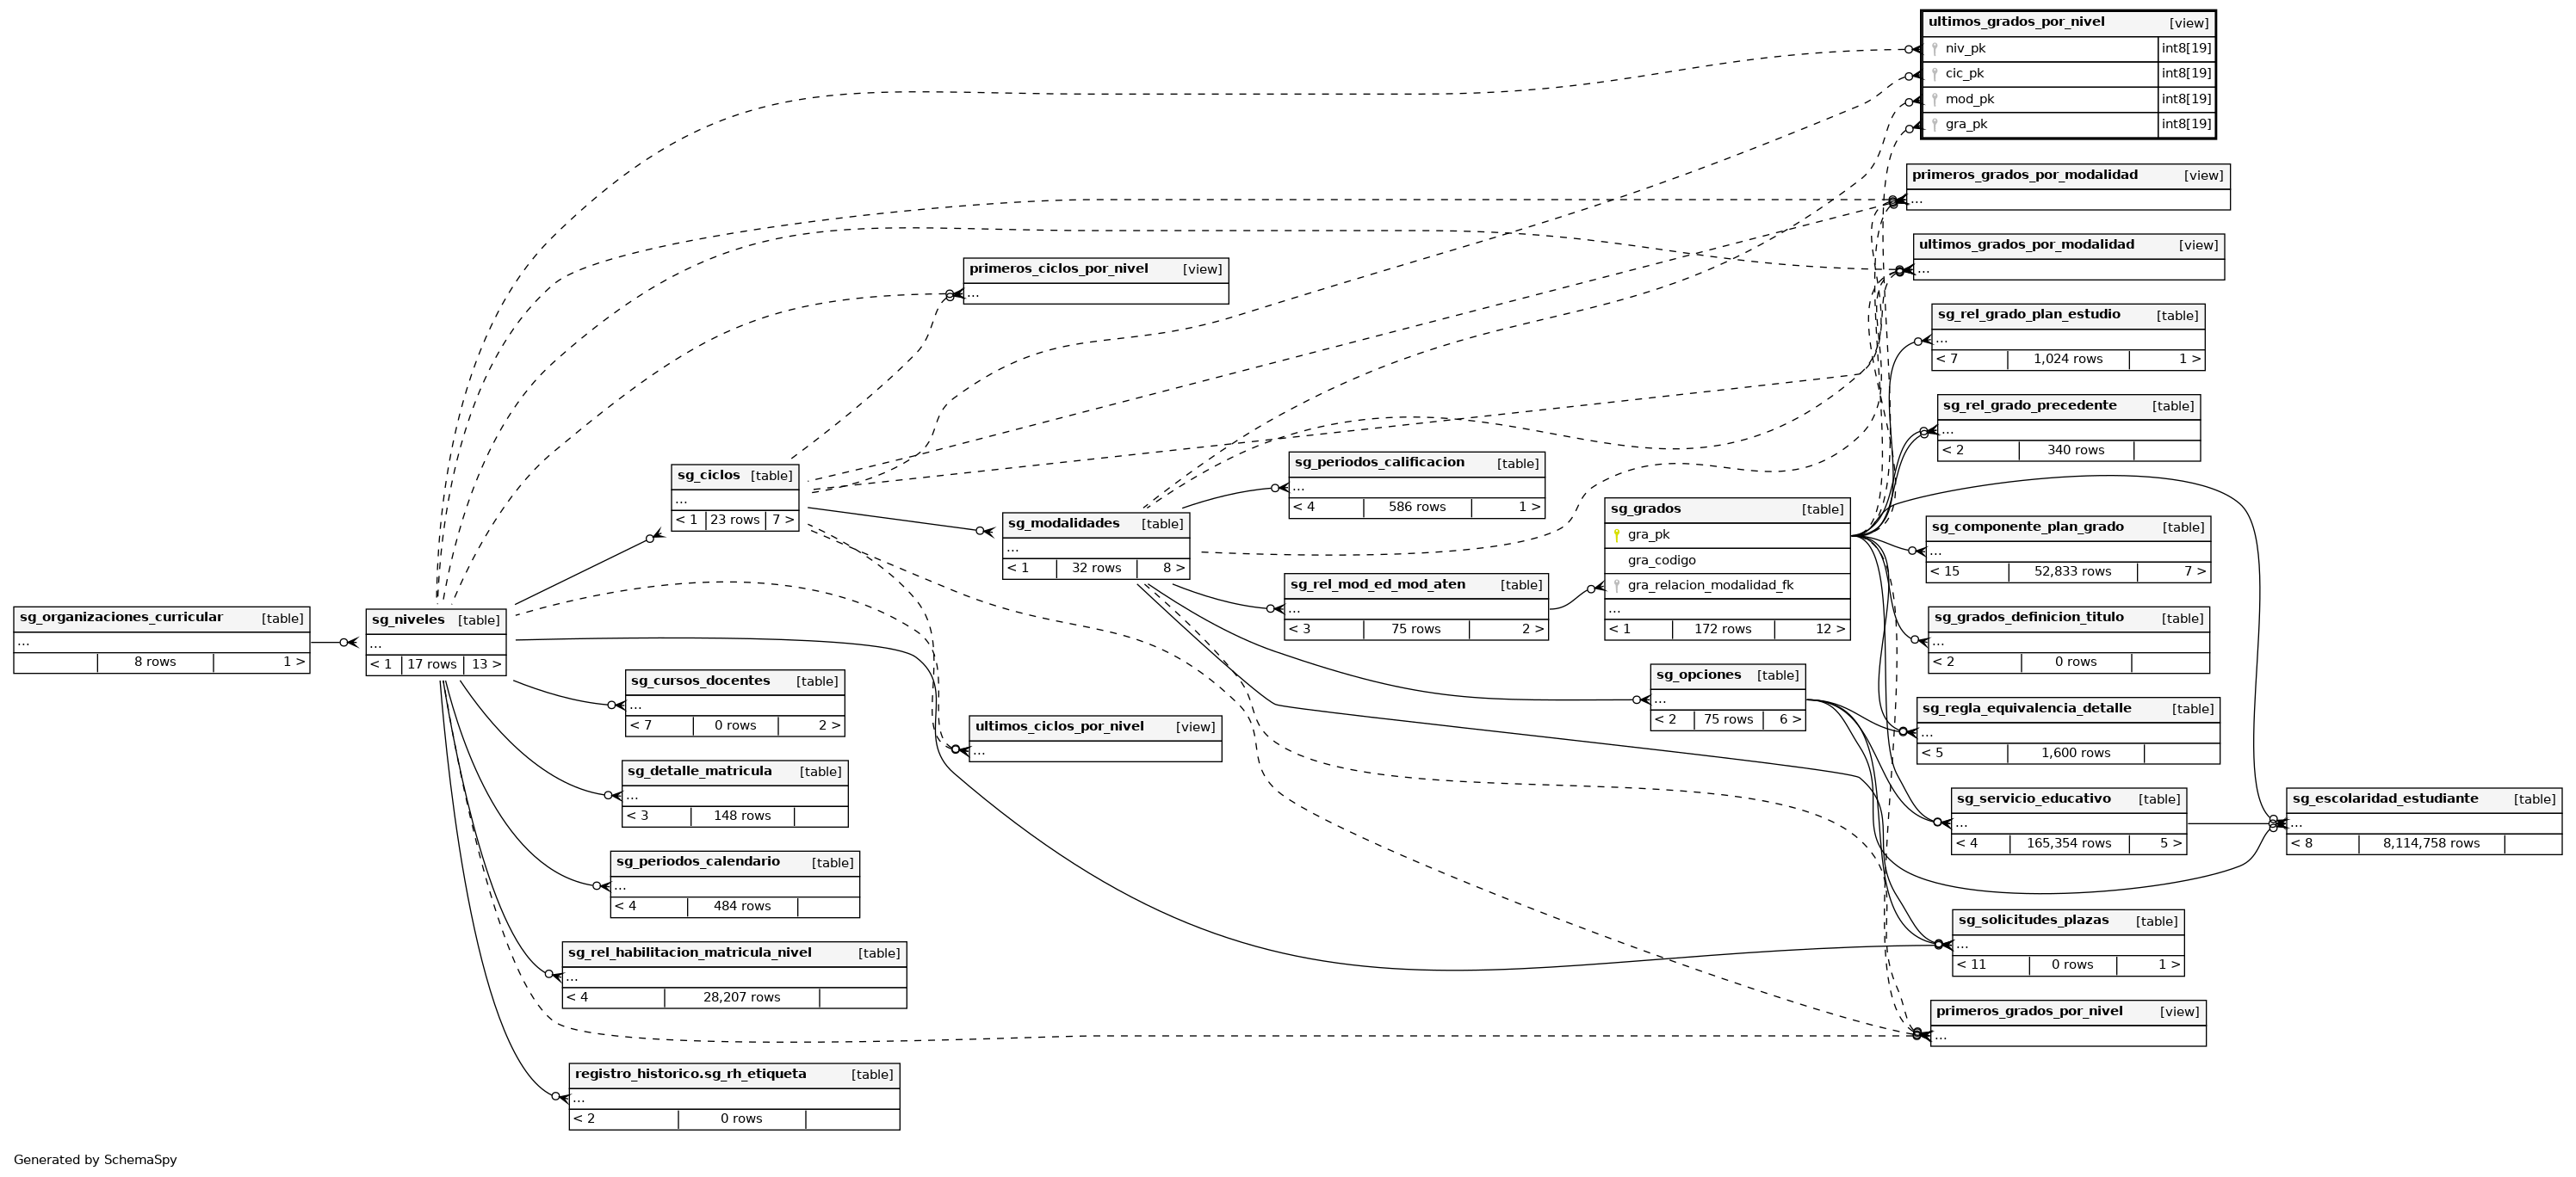Open the sg_organizaciones_curricular table header

tap(121, 618)
